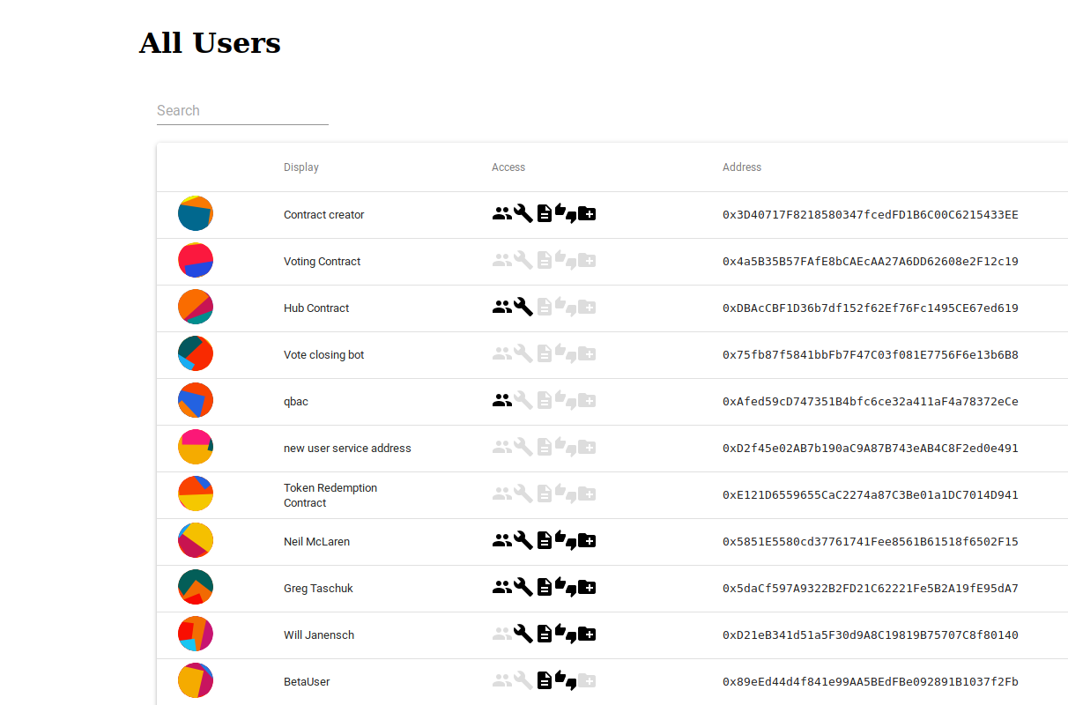Screen dimensions: 1068x705
Task: Click the people icon for Contract creator
Action: 502,214
